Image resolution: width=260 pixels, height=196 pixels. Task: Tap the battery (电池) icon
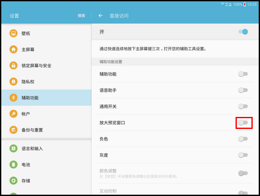[x=13, y=165]
